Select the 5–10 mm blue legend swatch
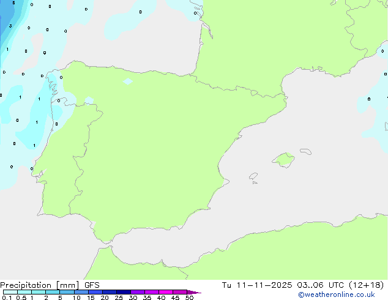Image resolution: width=388 pixels, height=300 pixels. point(67,292)
